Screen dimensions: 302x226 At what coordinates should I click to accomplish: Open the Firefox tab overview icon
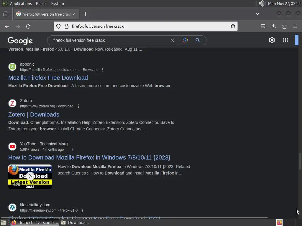point(6,14)
